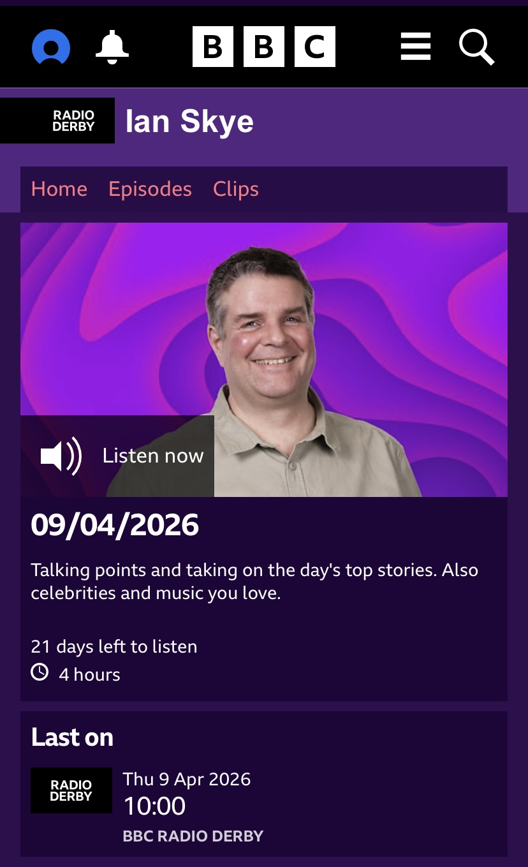Click the speaker icon on Listen now
The width and height of the screenshot is (528, 867).
tap(61, 456)
